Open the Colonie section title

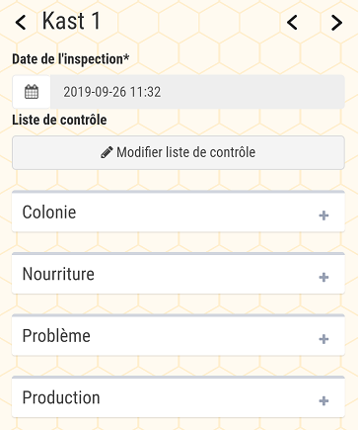[x=49, y=212]
